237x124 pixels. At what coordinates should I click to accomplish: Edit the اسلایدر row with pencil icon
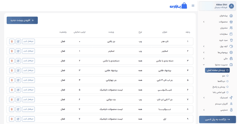(18, 51)
